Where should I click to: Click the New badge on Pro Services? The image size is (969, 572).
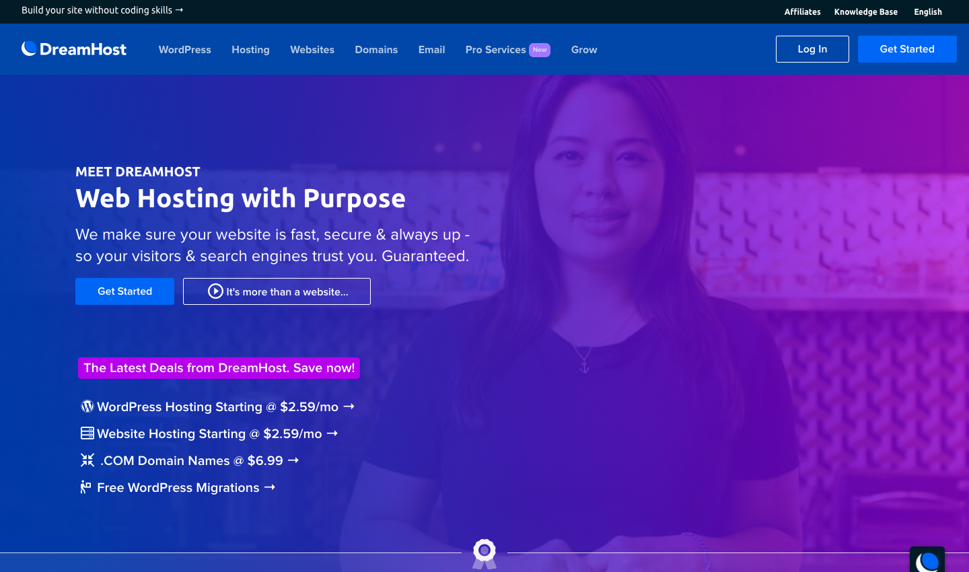click(540, 50)
